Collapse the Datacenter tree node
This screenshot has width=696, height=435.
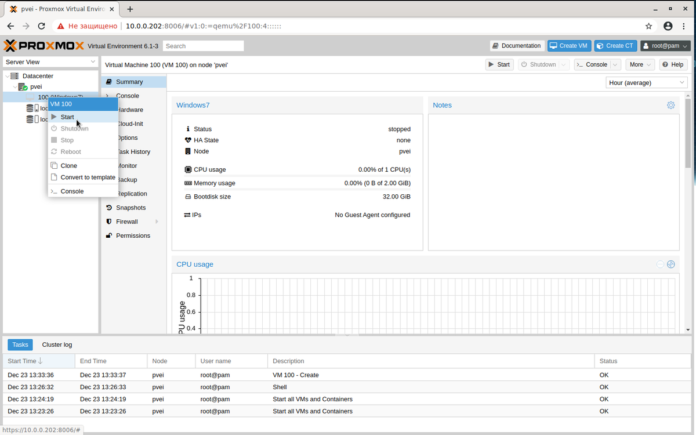[x=6, y=76]
